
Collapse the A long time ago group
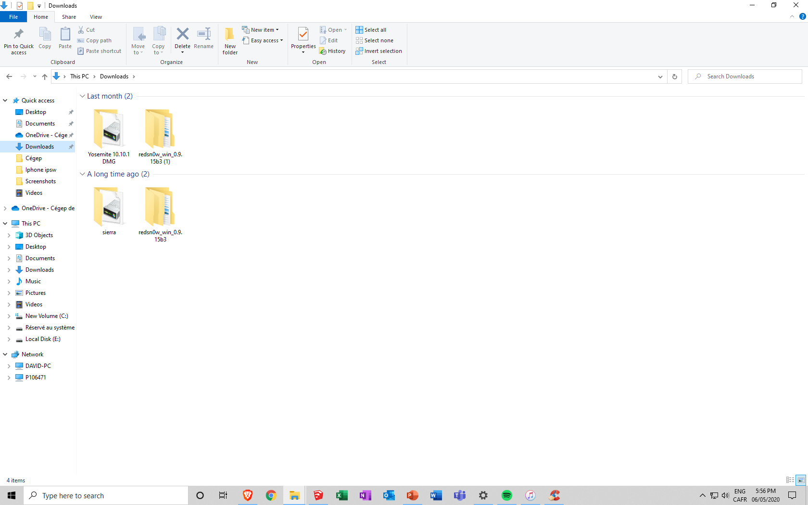[82, 174]
